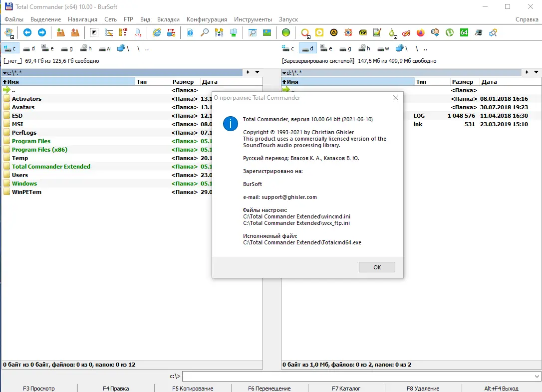Select drive e in left panel drive bar
Image resolution: width=542 pixels, height=392 pixels.
pyautogui.click(x=48, y=48)
